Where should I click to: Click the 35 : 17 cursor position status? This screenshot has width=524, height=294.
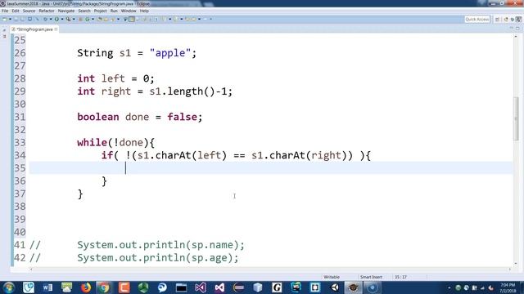pos(400,277)
